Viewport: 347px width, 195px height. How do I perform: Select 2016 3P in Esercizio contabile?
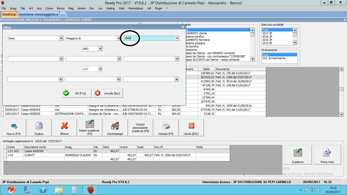[277, 37]
